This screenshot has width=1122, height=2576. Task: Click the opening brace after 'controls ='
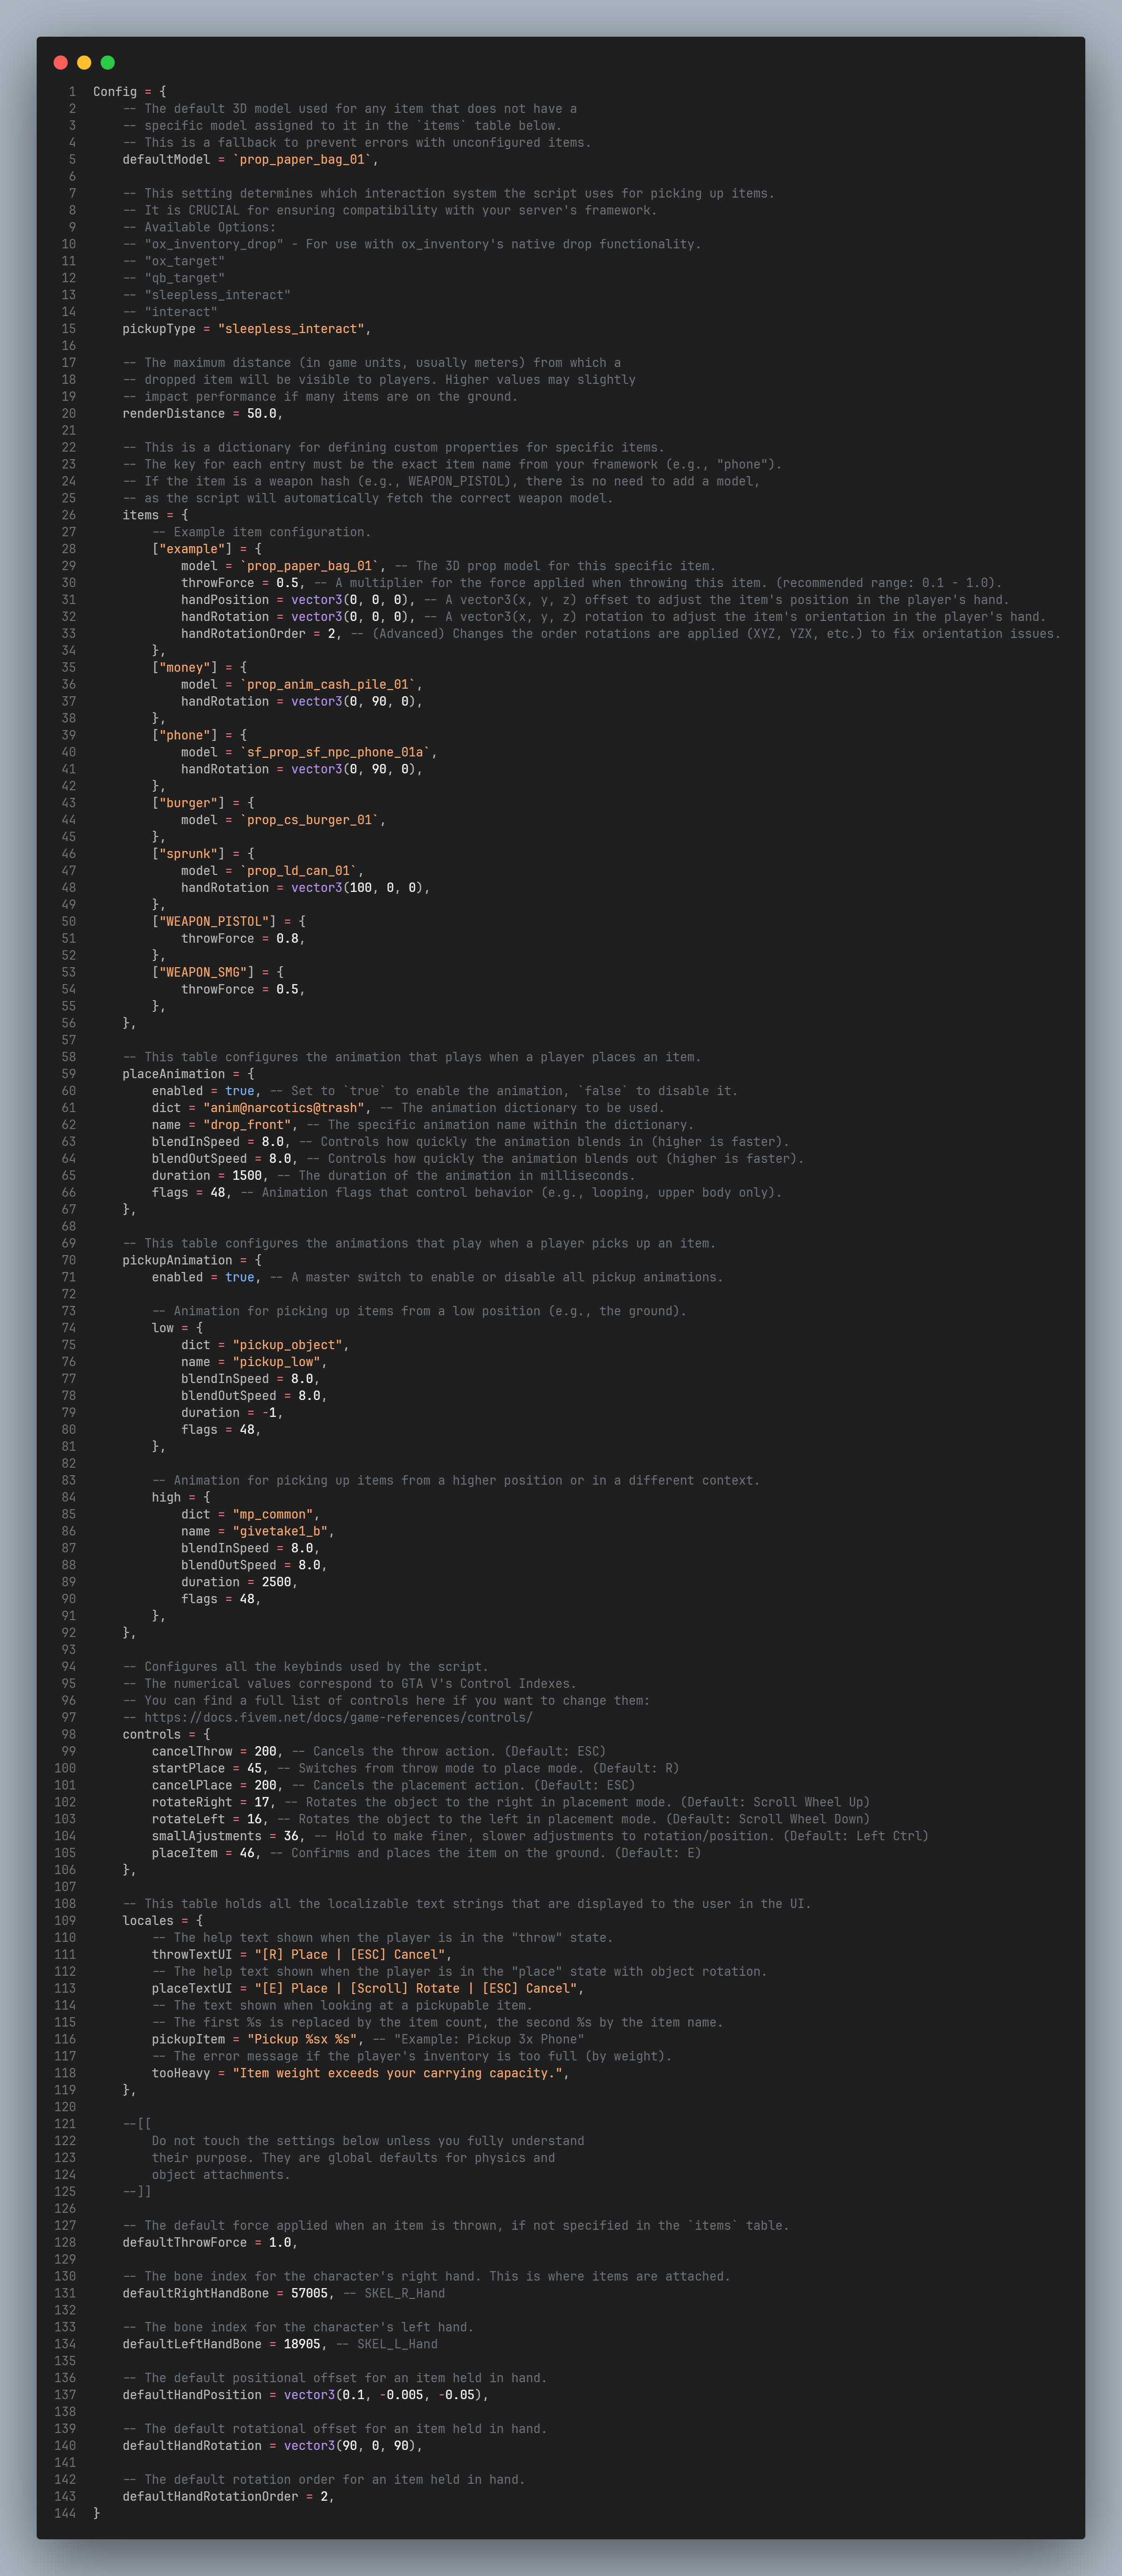coord(207,1734)
